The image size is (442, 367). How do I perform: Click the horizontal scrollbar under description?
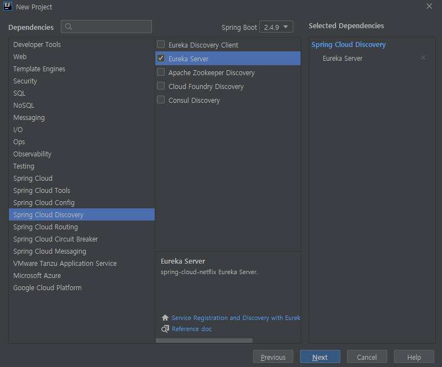click(204, 340)
